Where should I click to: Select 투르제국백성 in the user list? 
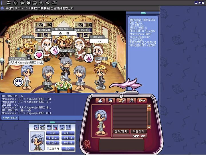pyautogui.click(x=143, y=42)
